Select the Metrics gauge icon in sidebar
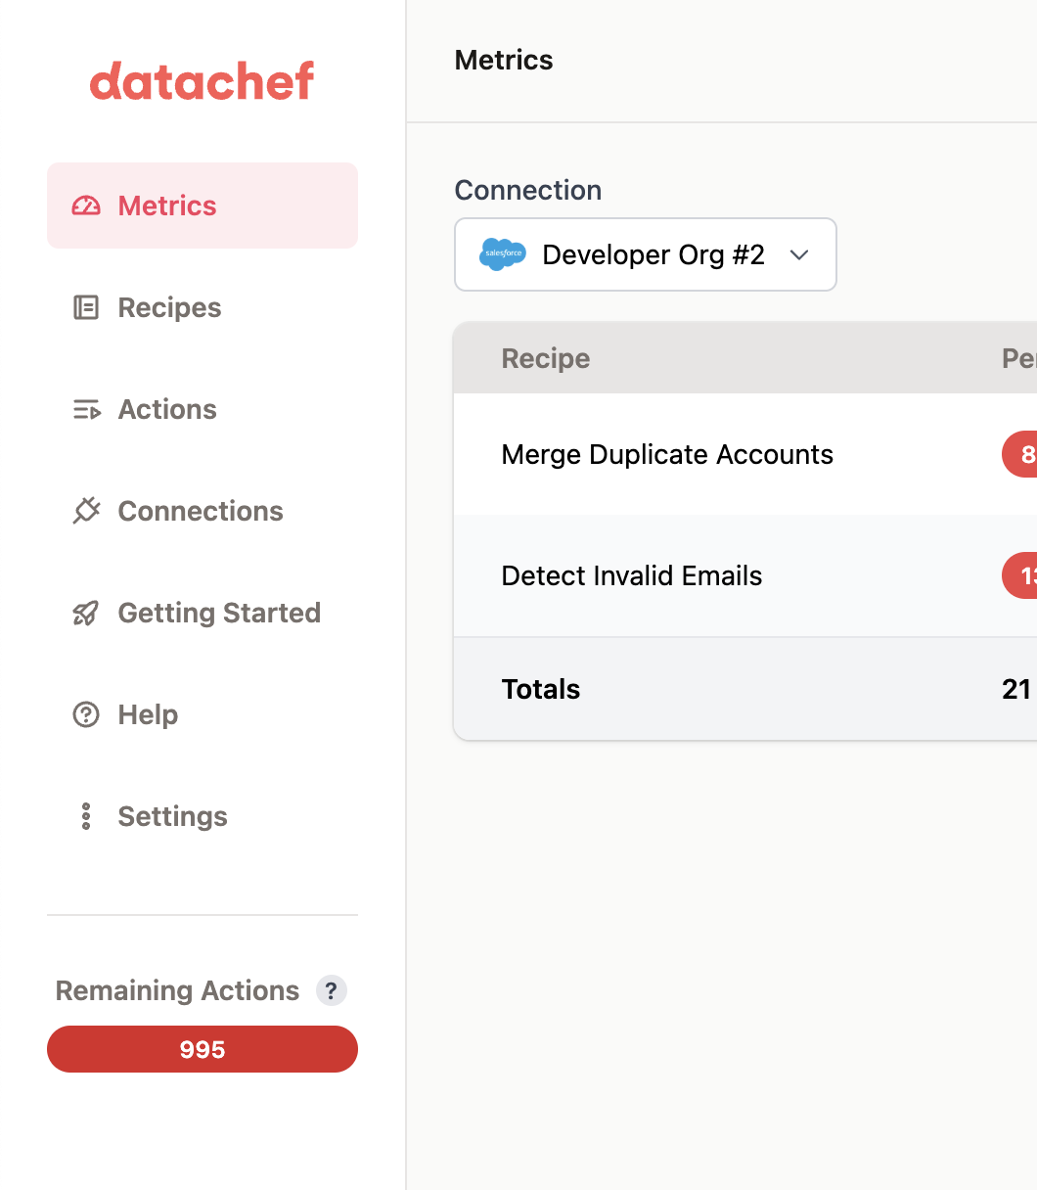The width and height of the screenshot is (1037, 1190). tap(86, 206)
